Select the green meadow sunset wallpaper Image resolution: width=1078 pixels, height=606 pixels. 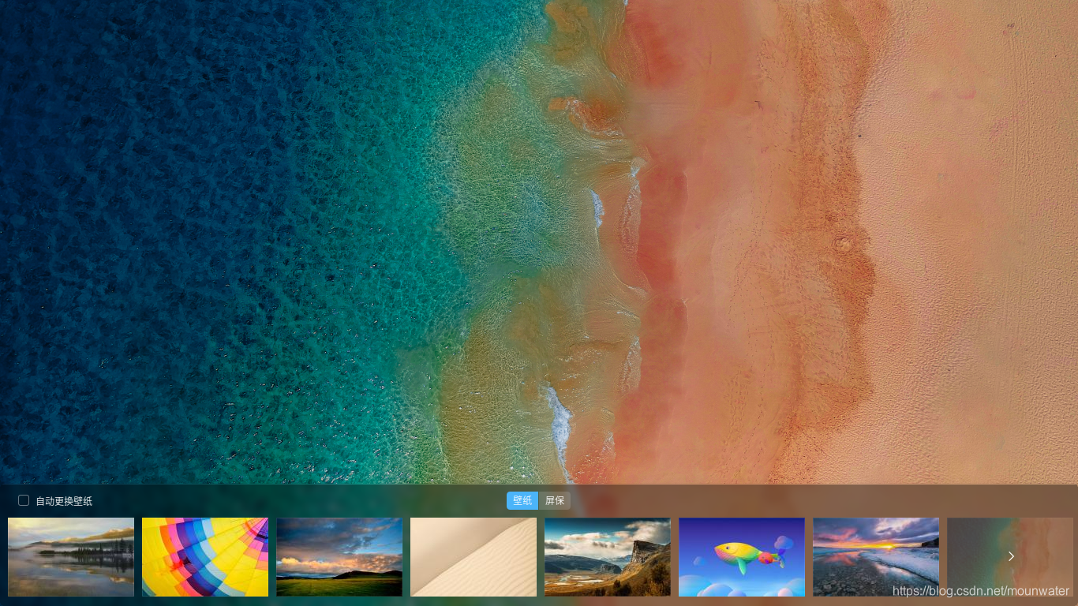[339, 557]
